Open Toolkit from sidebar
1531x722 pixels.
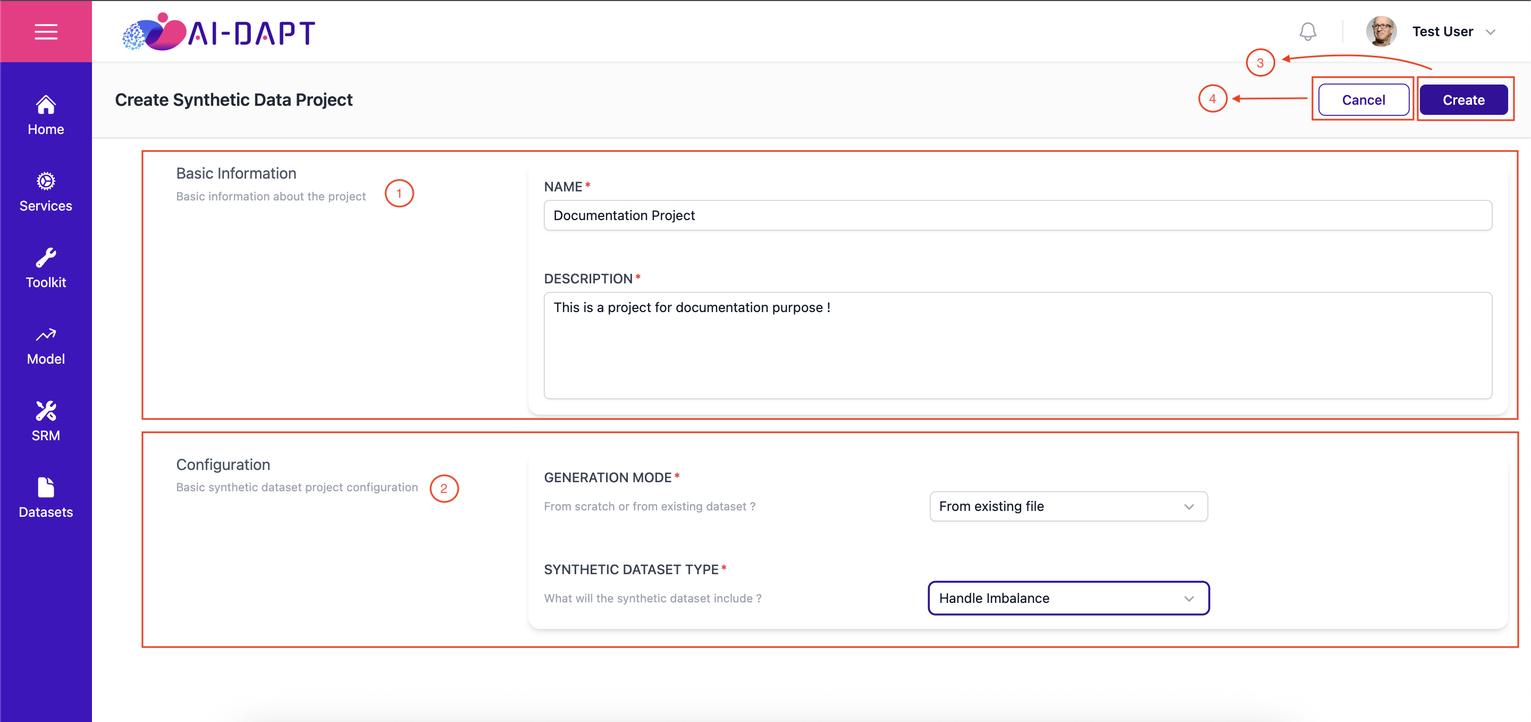46,282
